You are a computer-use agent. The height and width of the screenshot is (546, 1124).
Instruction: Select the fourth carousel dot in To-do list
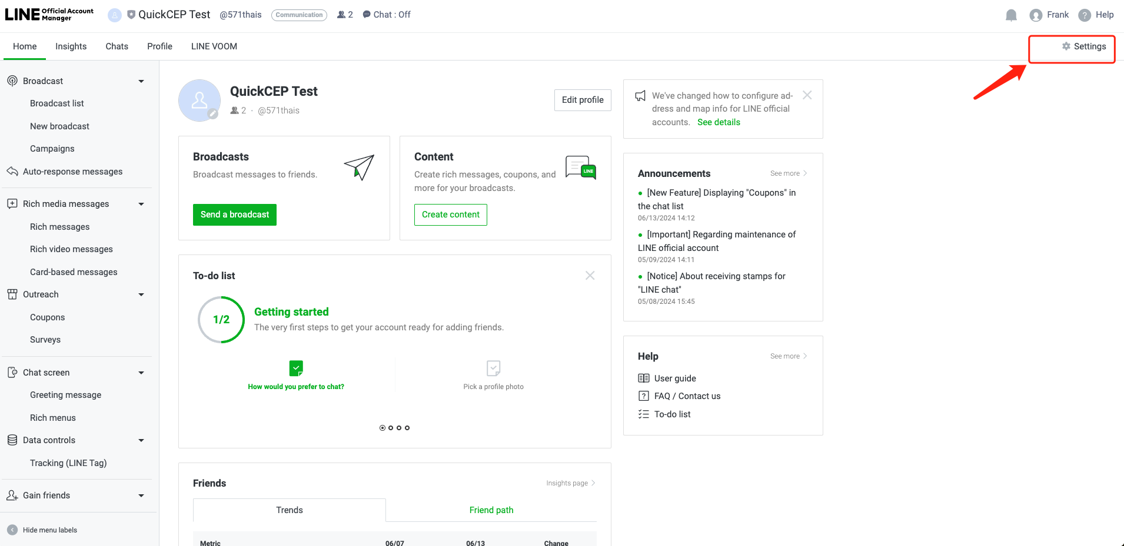click(x=407, y=428)
